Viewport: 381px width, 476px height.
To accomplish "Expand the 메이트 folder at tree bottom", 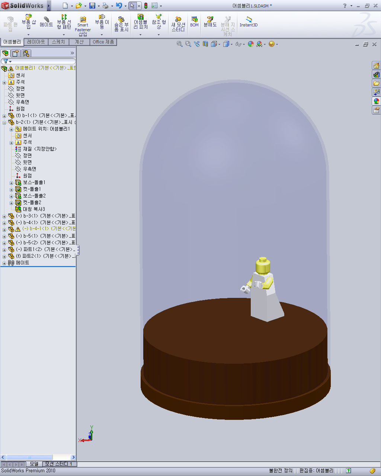I will tap(4, 263).
